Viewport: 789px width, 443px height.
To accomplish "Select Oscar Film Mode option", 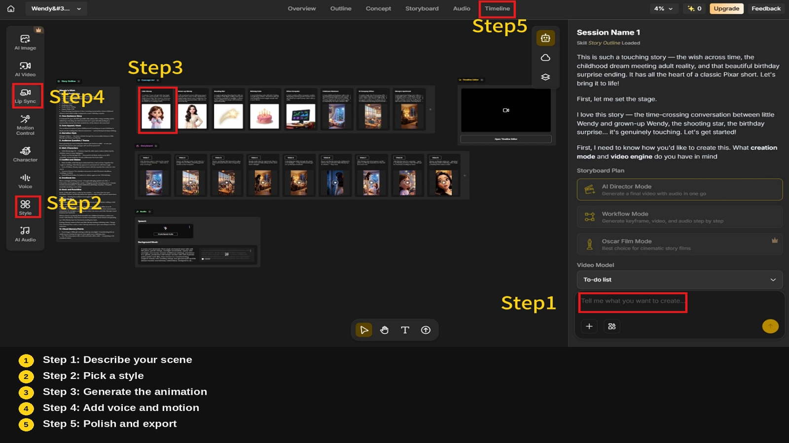I will pos(680,244).
